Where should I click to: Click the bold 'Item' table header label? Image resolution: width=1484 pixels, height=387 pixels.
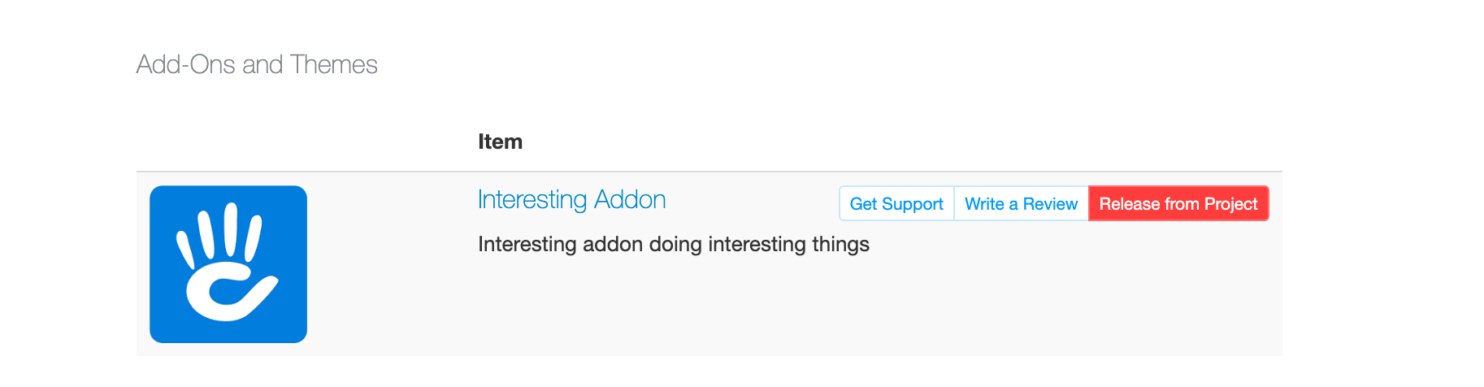pos(500,141)
